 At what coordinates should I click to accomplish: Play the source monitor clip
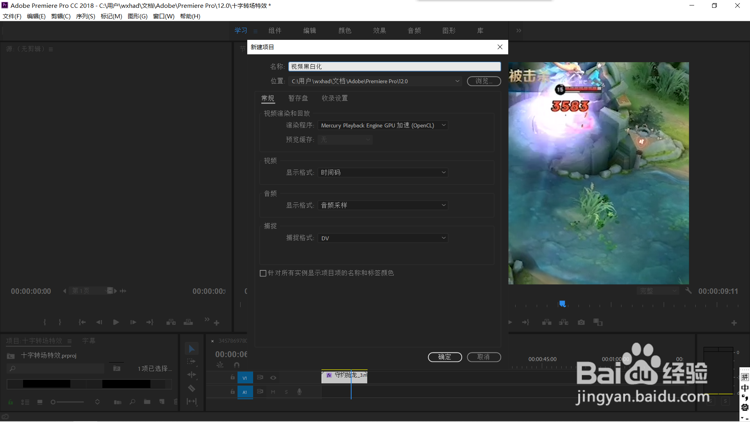116,322
